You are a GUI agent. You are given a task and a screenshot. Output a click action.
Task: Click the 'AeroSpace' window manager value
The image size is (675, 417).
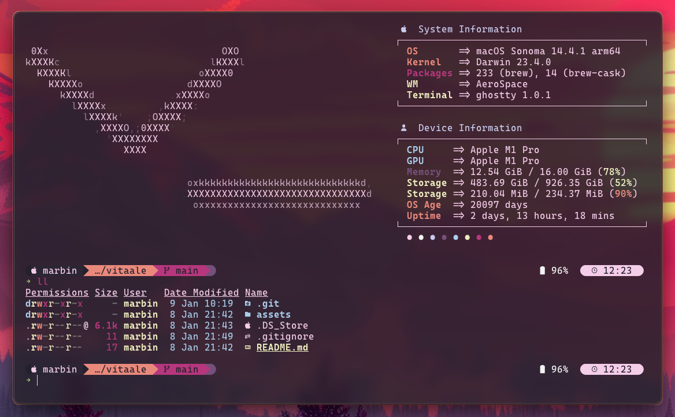[502, 84]
